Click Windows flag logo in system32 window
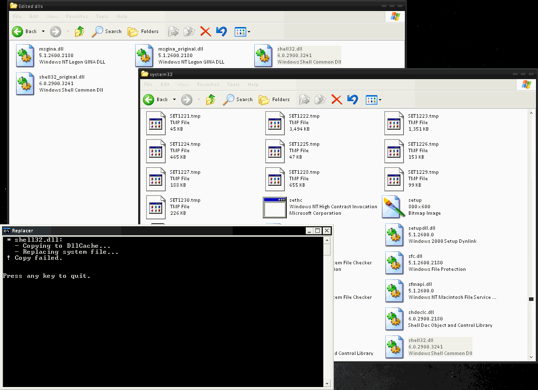Screen dimensions: 538x390 tap(526, 85)
